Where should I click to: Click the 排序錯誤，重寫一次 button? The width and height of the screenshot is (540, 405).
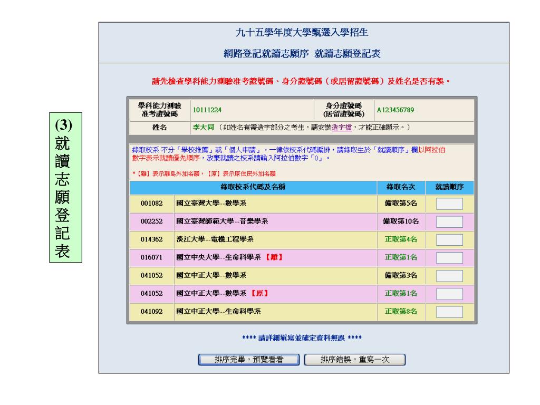[355, 360]
